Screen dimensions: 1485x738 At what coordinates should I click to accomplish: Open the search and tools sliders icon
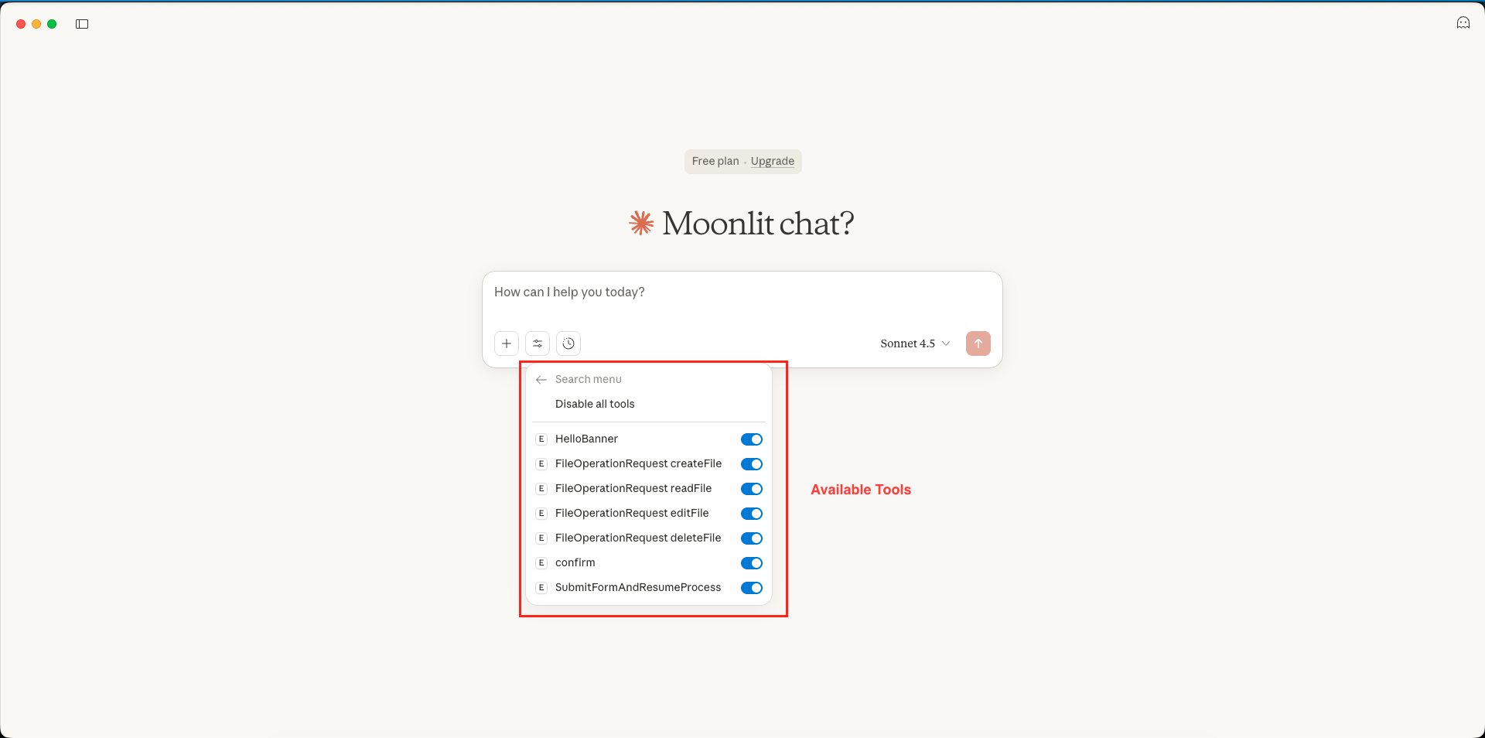click(x=538, y=343)
